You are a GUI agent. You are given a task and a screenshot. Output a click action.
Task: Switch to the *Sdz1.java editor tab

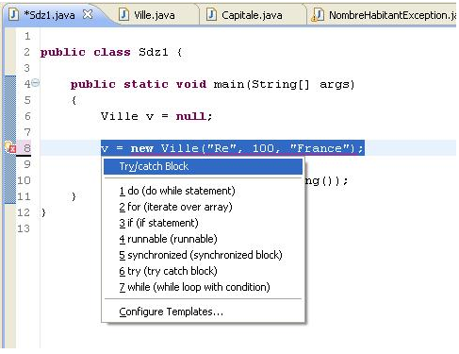[50, 15]
